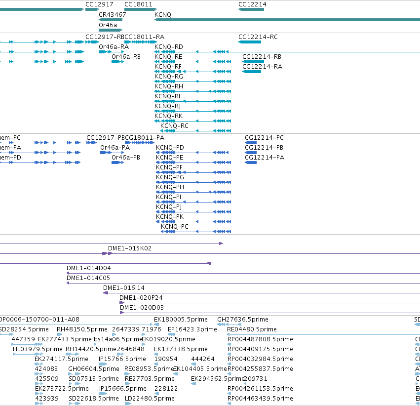Image resolution: width=420 pixels, height=406 pixels.
Task: Select protein KCNQ-PI
Action: [168, 197]
